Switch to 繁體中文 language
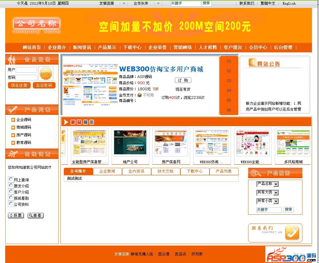Screen dimensions: 319x263 pos(268,3)
